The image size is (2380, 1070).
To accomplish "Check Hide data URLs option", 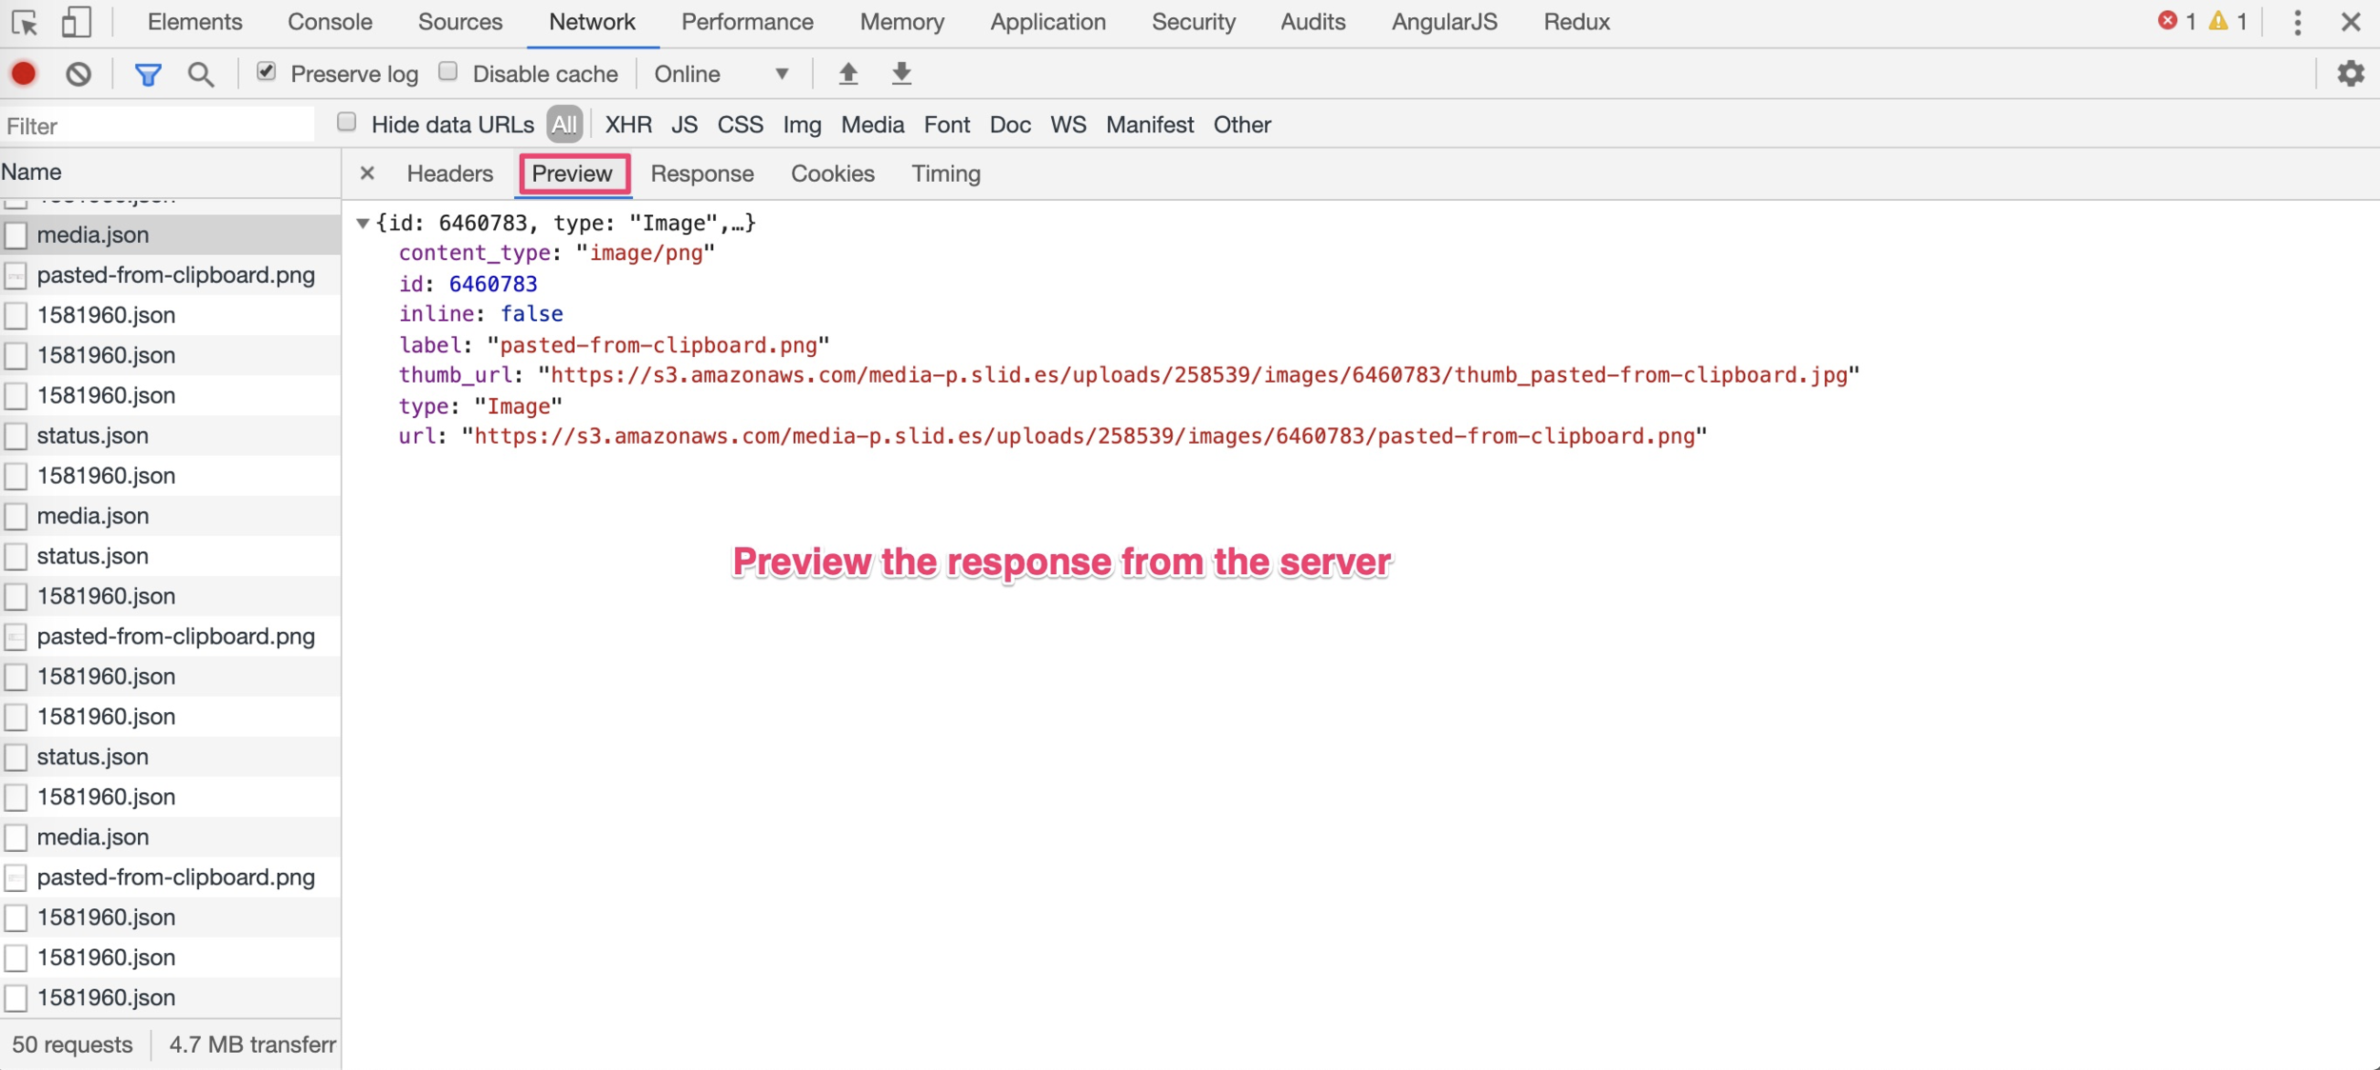I will pyautogui.click(x=347, y=123).
